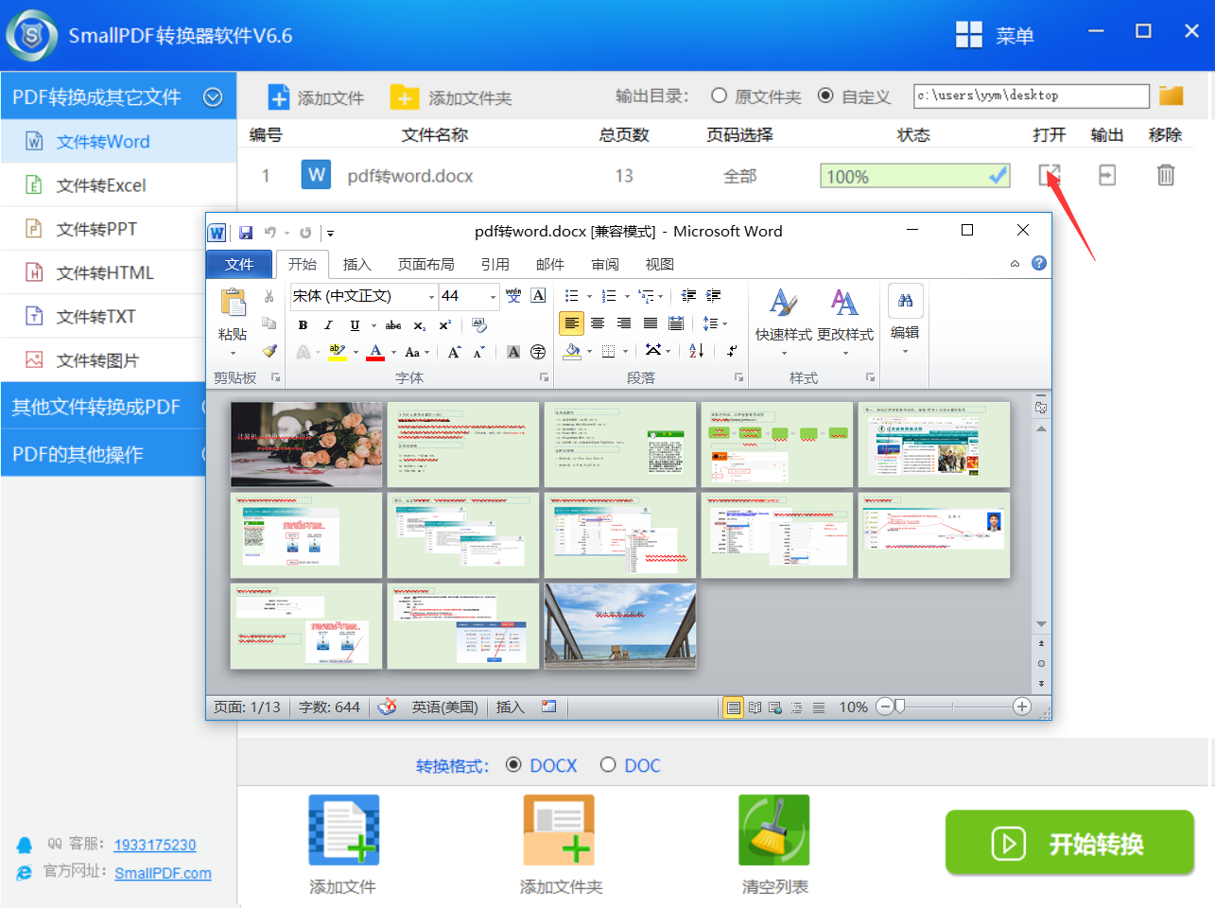Switch to the 引用 ribbon tab

pos(495,264)
